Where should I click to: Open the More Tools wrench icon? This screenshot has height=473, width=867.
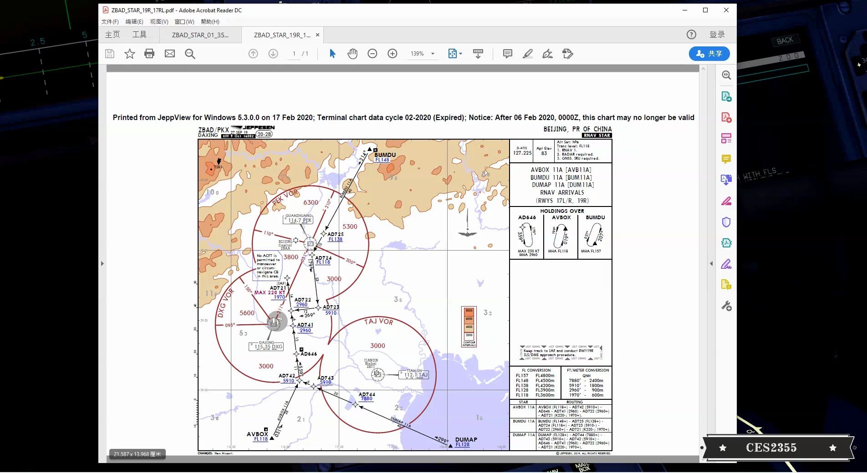[x=726, y=306]
